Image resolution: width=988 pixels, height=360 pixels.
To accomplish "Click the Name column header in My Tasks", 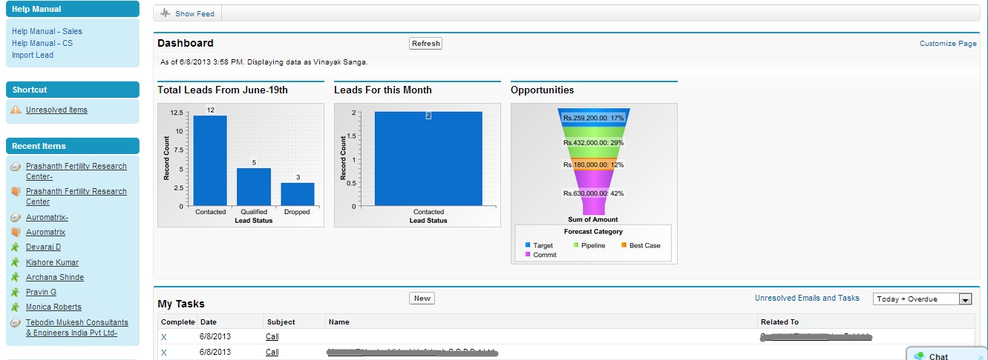I will pyautogui.click(x=339, y=322).
